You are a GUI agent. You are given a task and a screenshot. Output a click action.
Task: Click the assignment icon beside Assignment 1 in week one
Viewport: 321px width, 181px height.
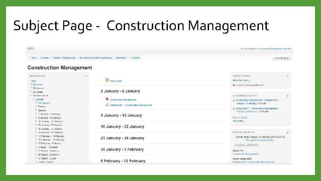pyautogui.click(x=107, y=105)
